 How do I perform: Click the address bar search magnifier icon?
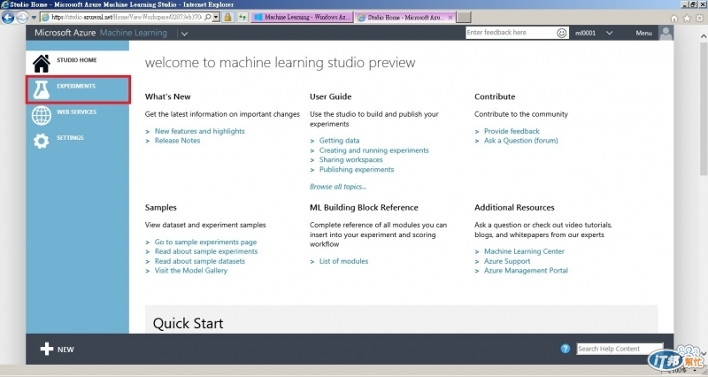click(x=208, y=17)
